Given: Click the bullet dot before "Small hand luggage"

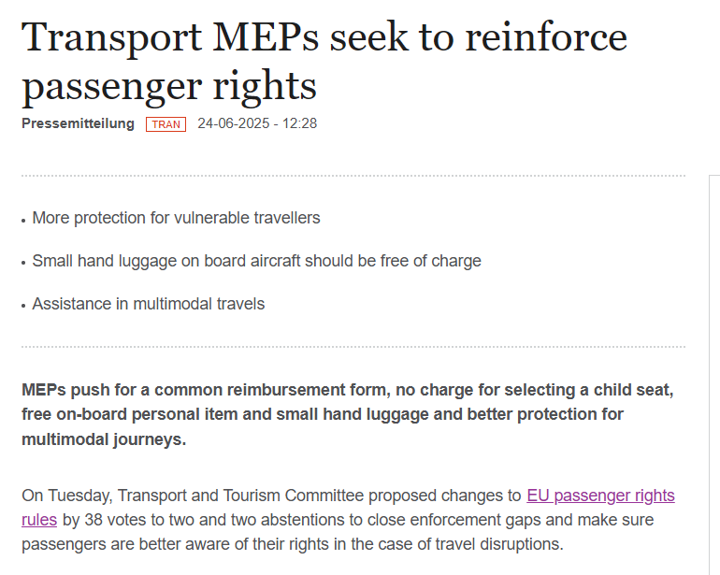Looking at the screenshot, I should click(x=23, y=263).
